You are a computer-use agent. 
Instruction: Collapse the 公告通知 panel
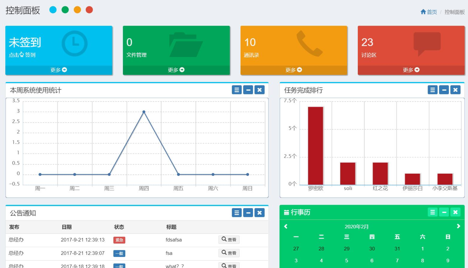point(248,213)
